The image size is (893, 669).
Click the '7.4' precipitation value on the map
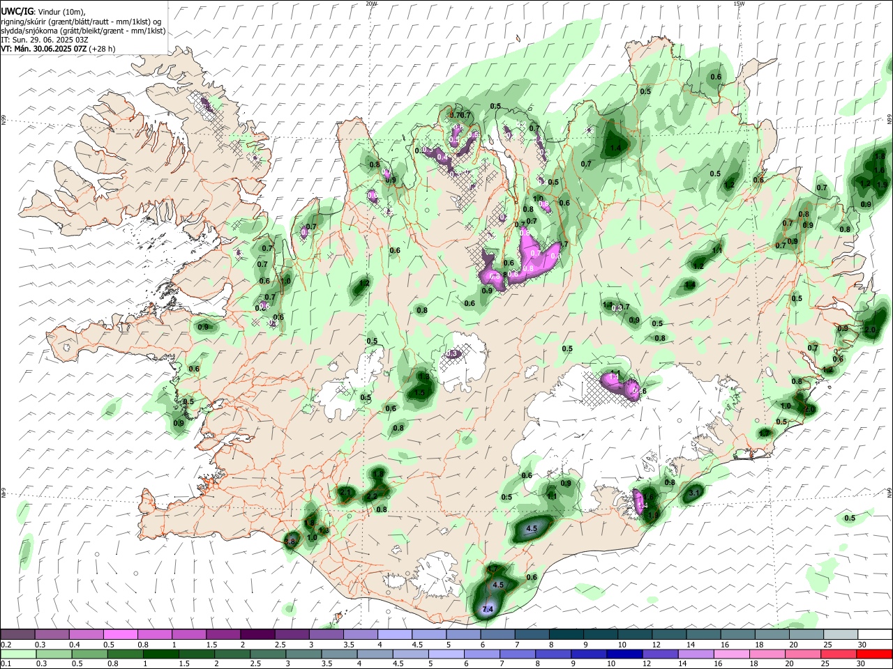(488, 610)
